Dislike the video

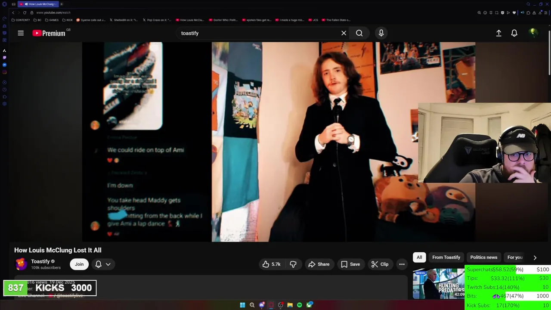(293, 264)
